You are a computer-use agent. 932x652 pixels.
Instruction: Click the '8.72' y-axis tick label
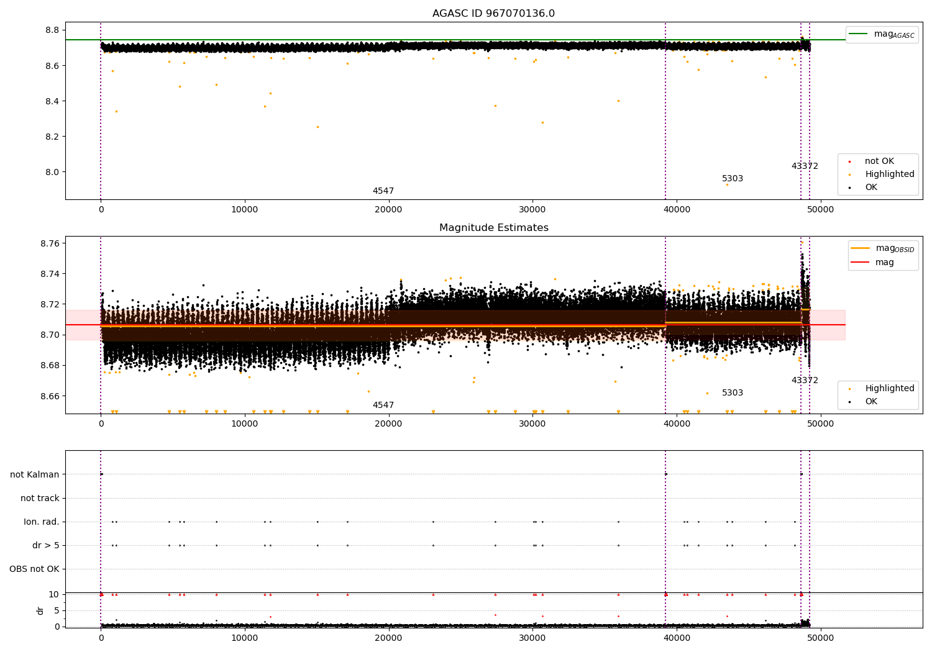(50, 304)
